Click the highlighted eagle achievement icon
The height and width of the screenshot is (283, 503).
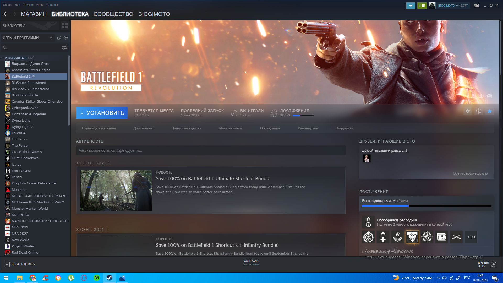click(412, 237)
